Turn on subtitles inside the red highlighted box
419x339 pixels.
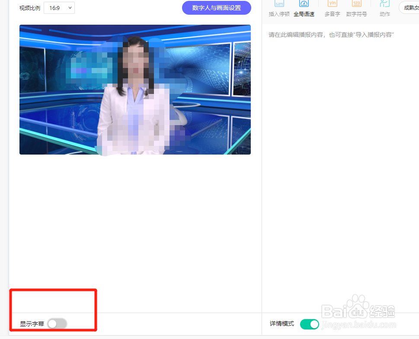coord(57,324)
